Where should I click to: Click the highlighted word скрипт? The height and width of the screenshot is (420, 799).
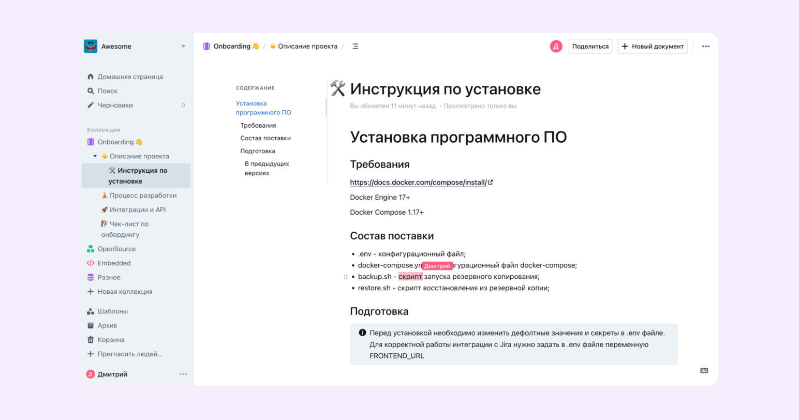[410, 277]
